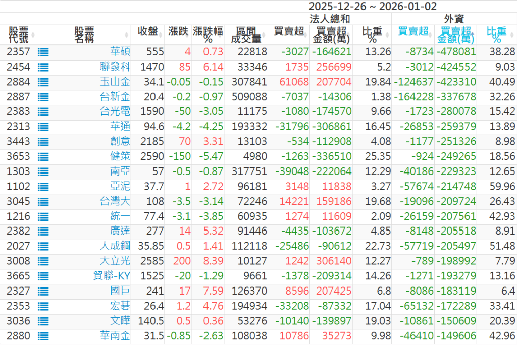This screenshot has height=345, width=517.
Task: Open the list icon for 南亞 (1303)
Action: coord(43,171)
